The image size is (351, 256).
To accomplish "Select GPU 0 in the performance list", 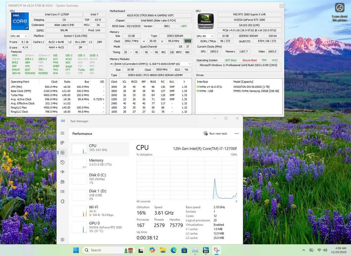I will pos(99,227).
